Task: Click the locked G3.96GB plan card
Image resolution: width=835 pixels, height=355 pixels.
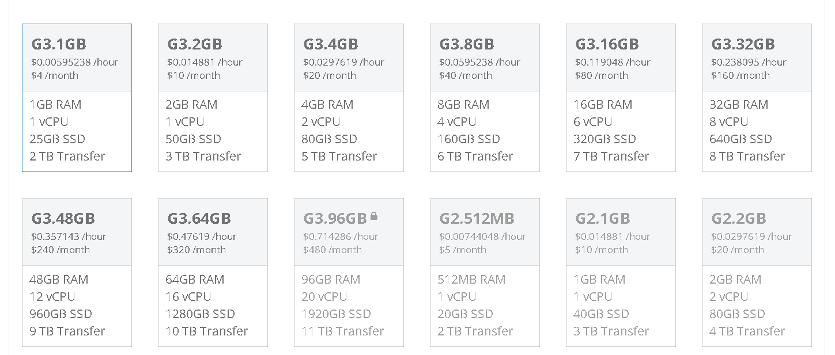Action: coord(349,273)
